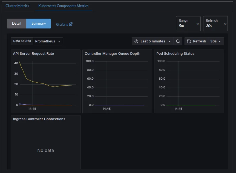Switch to the Cluster Metrics tab
This screenshot has width=236, height=173.
point(17,6)
